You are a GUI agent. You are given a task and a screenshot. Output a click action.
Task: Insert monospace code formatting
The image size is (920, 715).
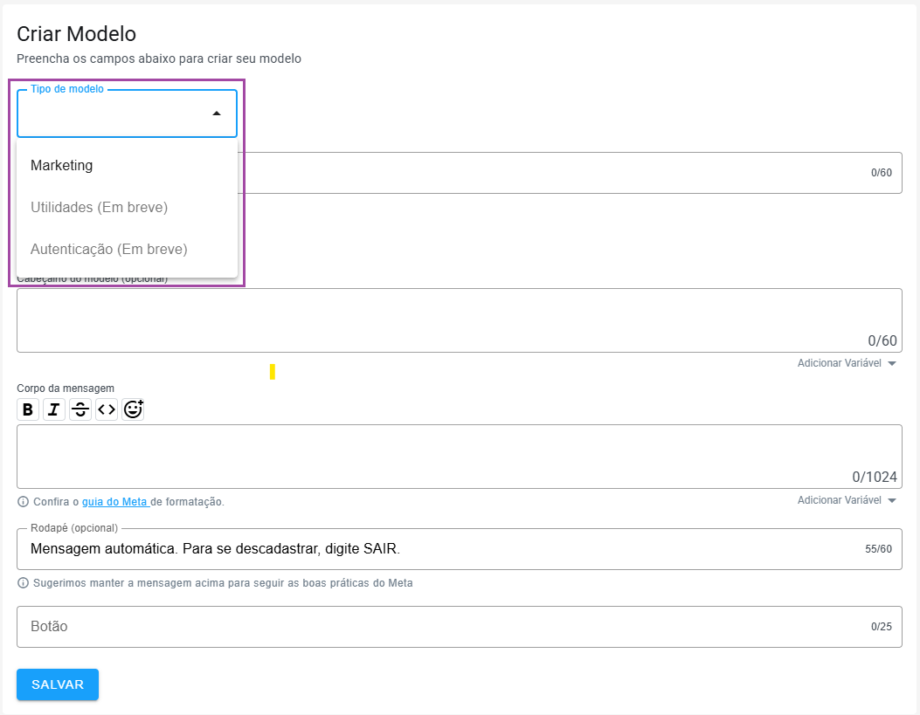coord(107,409)
